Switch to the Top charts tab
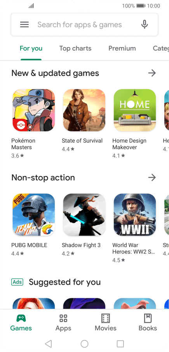The image size is (169, 352). [x=75, y=49]
